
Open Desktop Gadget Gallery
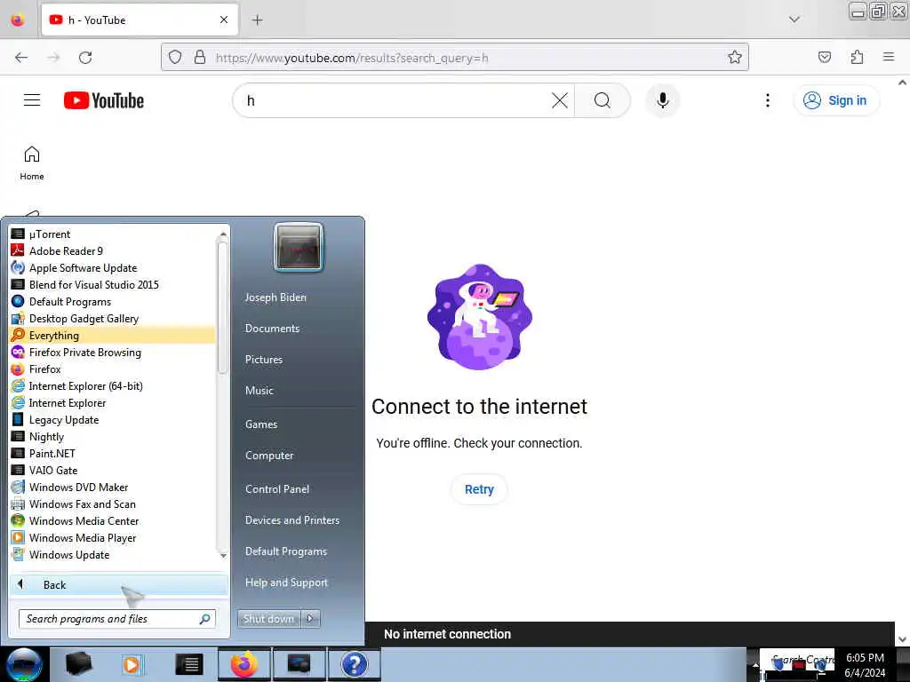click(113, 319)
